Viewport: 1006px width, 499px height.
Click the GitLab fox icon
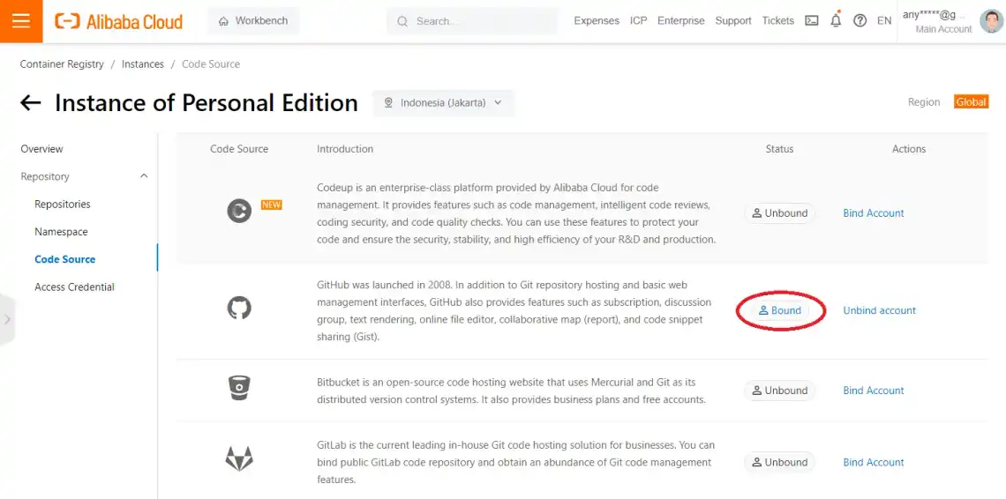[239, 459]
